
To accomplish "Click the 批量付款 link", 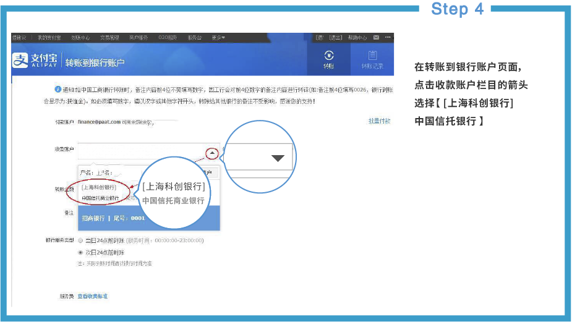I will [x=379, y=121].
